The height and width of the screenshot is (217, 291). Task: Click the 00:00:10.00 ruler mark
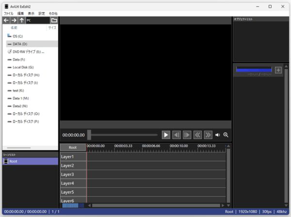click(x=178, y=146)
